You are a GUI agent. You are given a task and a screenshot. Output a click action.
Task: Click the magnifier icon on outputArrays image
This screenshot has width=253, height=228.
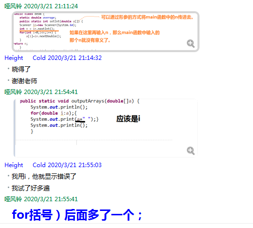click(x=191, y=151)
